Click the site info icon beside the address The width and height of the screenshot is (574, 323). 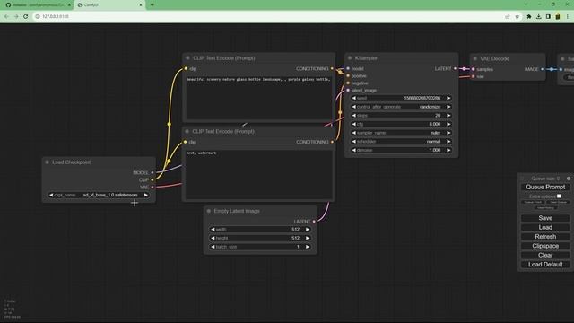(x=38, y=16)
